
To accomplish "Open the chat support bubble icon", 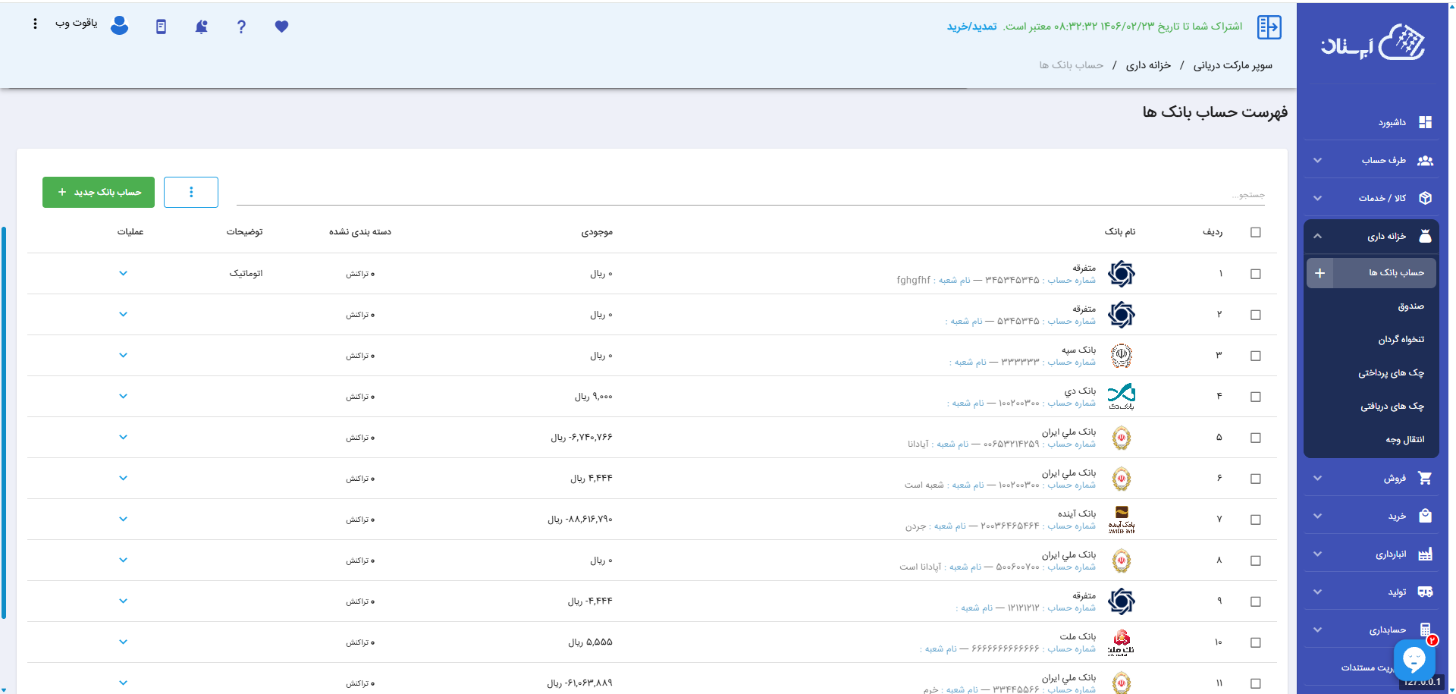I will 1414,658.
